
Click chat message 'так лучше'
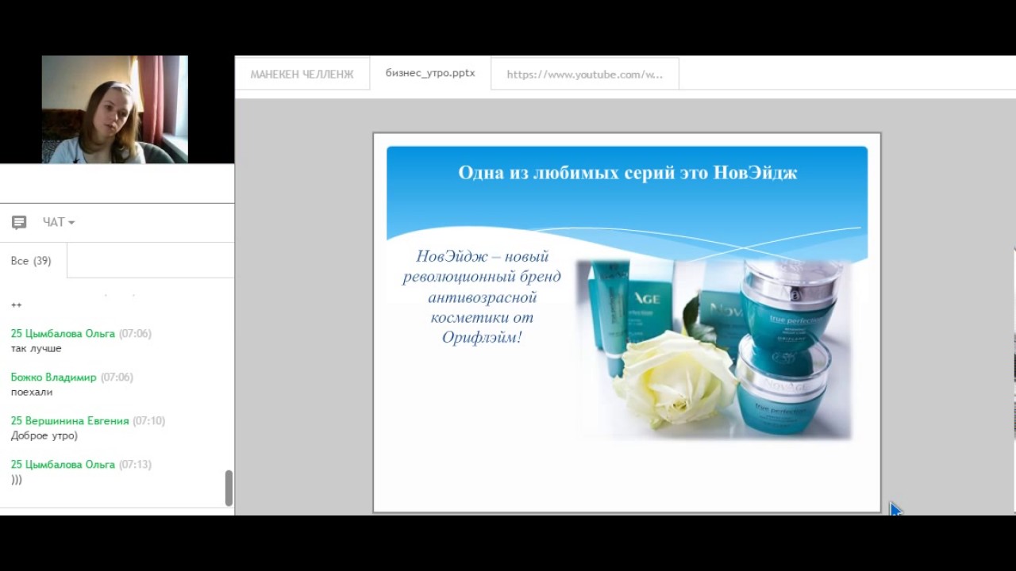(36, 348)
